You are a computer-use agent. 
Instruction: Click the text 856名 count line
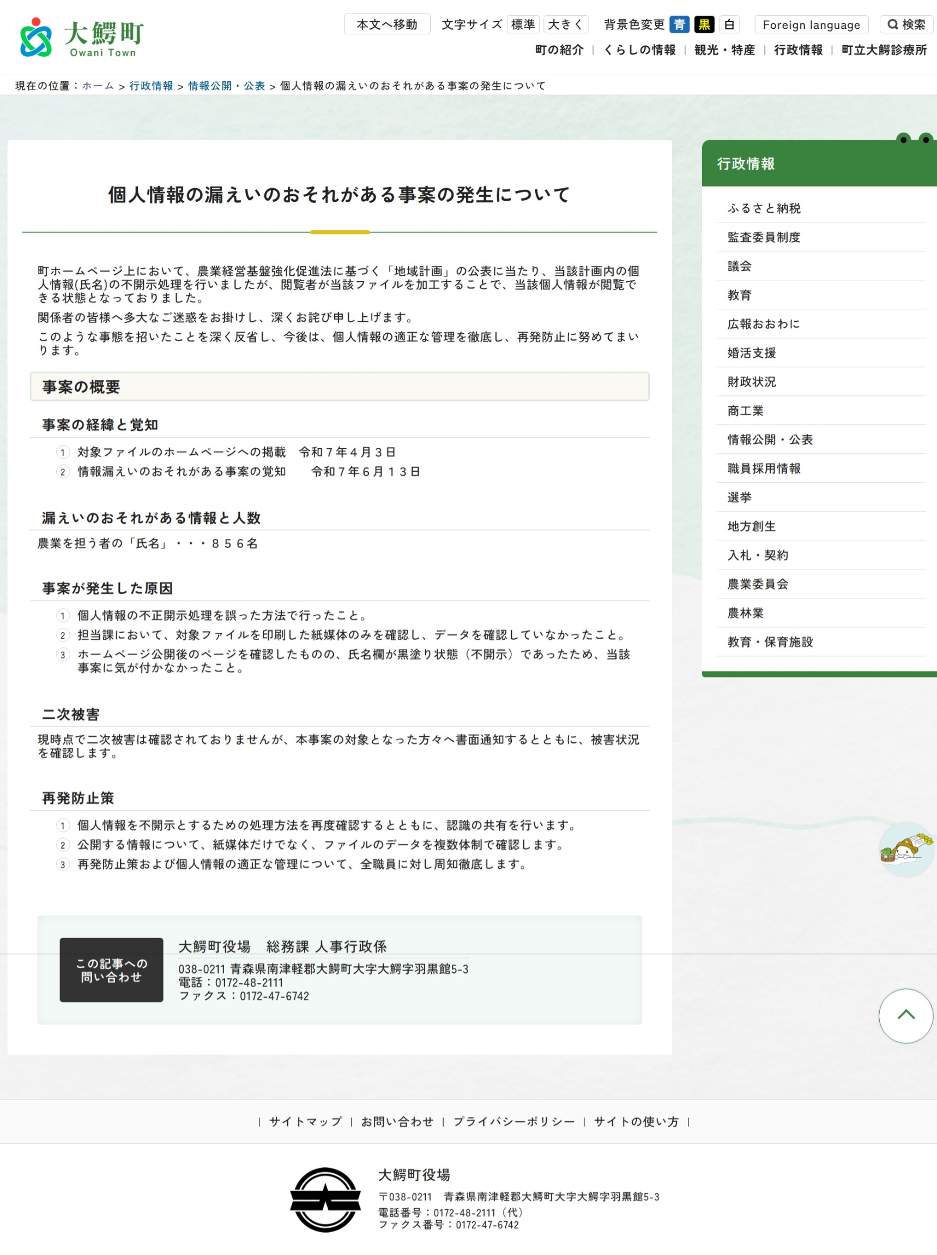148,544
